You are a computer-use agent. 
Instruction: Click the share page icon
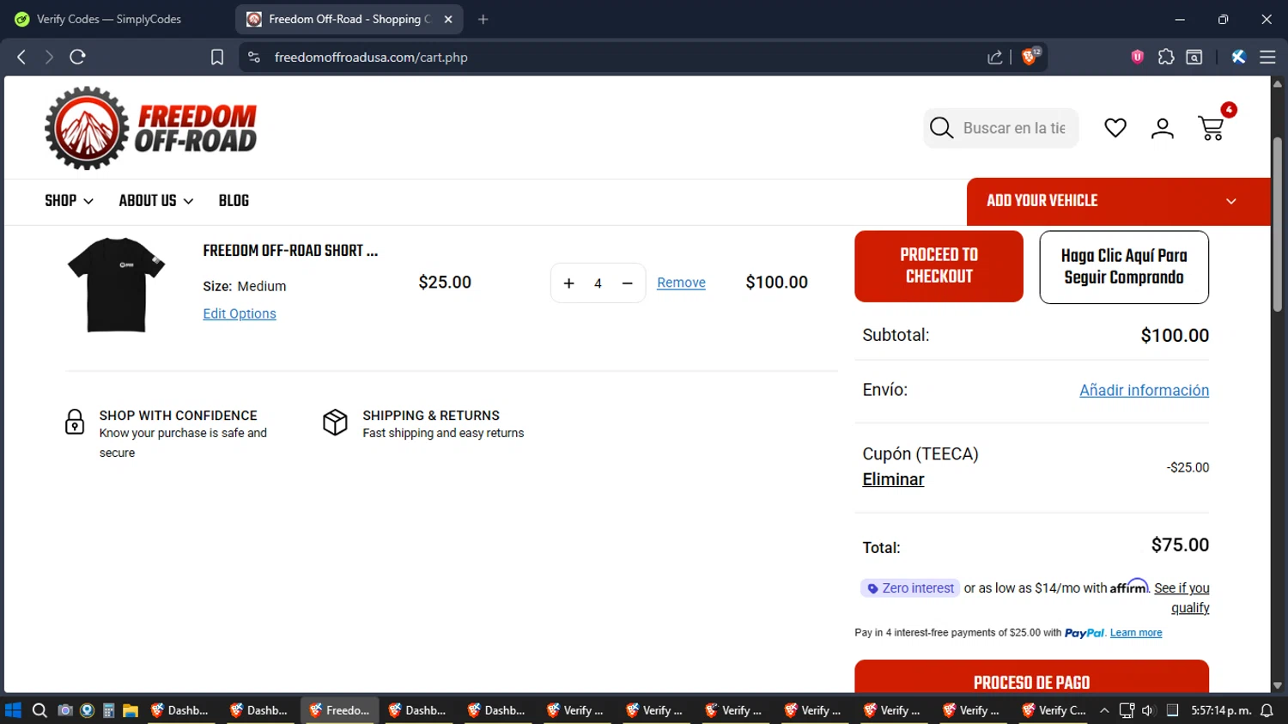click(995, 57)
